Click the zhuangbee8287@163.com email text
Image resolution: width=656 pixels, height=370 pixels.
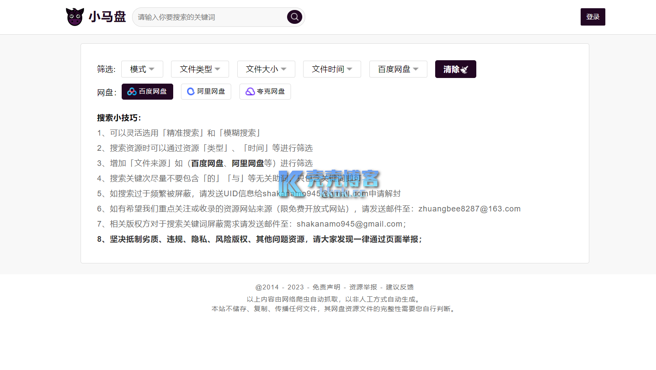coord(469,209)
